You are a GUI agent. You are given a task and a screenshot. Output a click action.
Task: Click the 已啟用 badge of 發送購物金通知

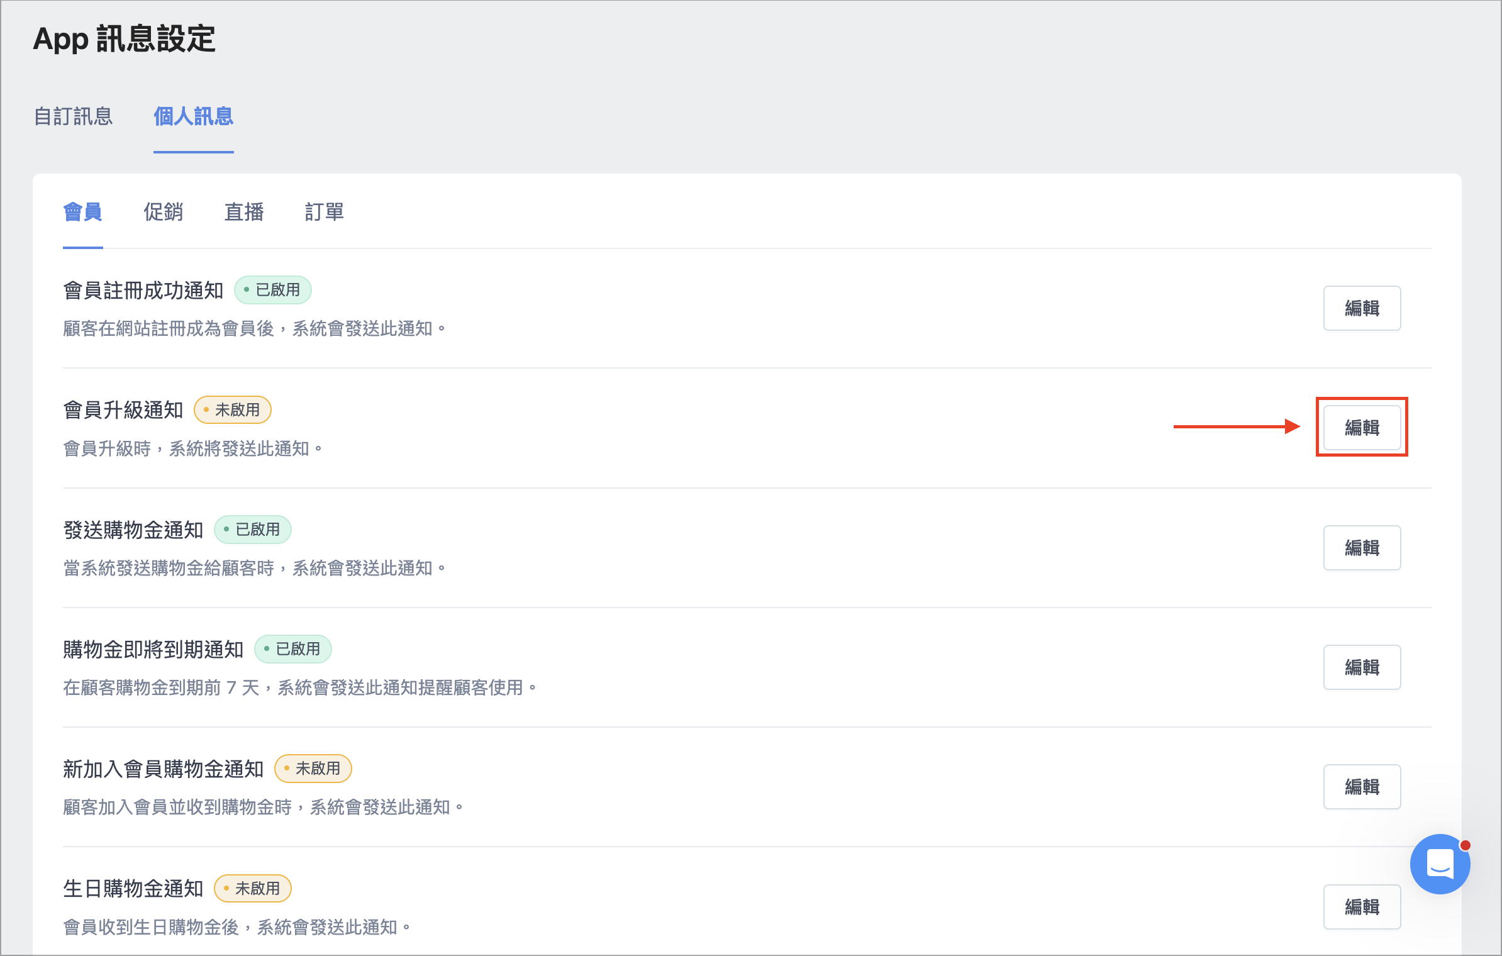coord(253,530)
